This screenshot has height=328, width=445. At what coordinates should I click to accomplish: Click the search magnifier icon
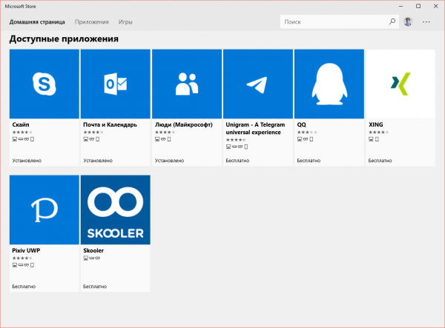(392, 22)
